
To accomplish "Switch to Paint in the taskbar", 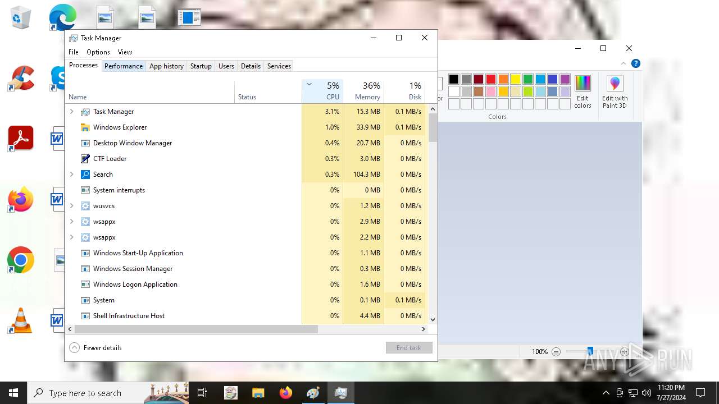I will (313, 393).
